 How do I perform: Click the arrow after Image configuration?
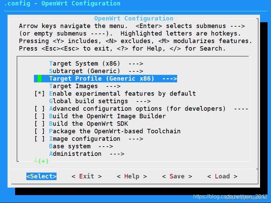136,139
